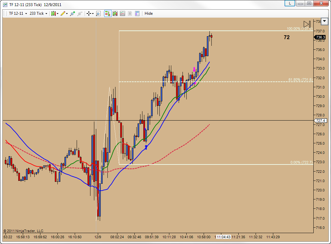Maximize the chart window
Image resolution: width=331 pixels, height=244 pixels.
(x=309, y=4)
